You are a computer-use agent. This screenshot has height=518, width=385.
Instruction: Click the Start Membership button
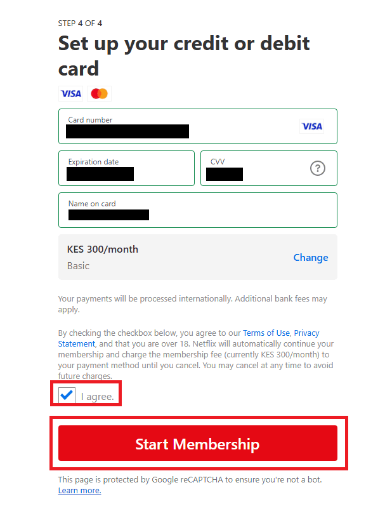(x=198, y=443)
